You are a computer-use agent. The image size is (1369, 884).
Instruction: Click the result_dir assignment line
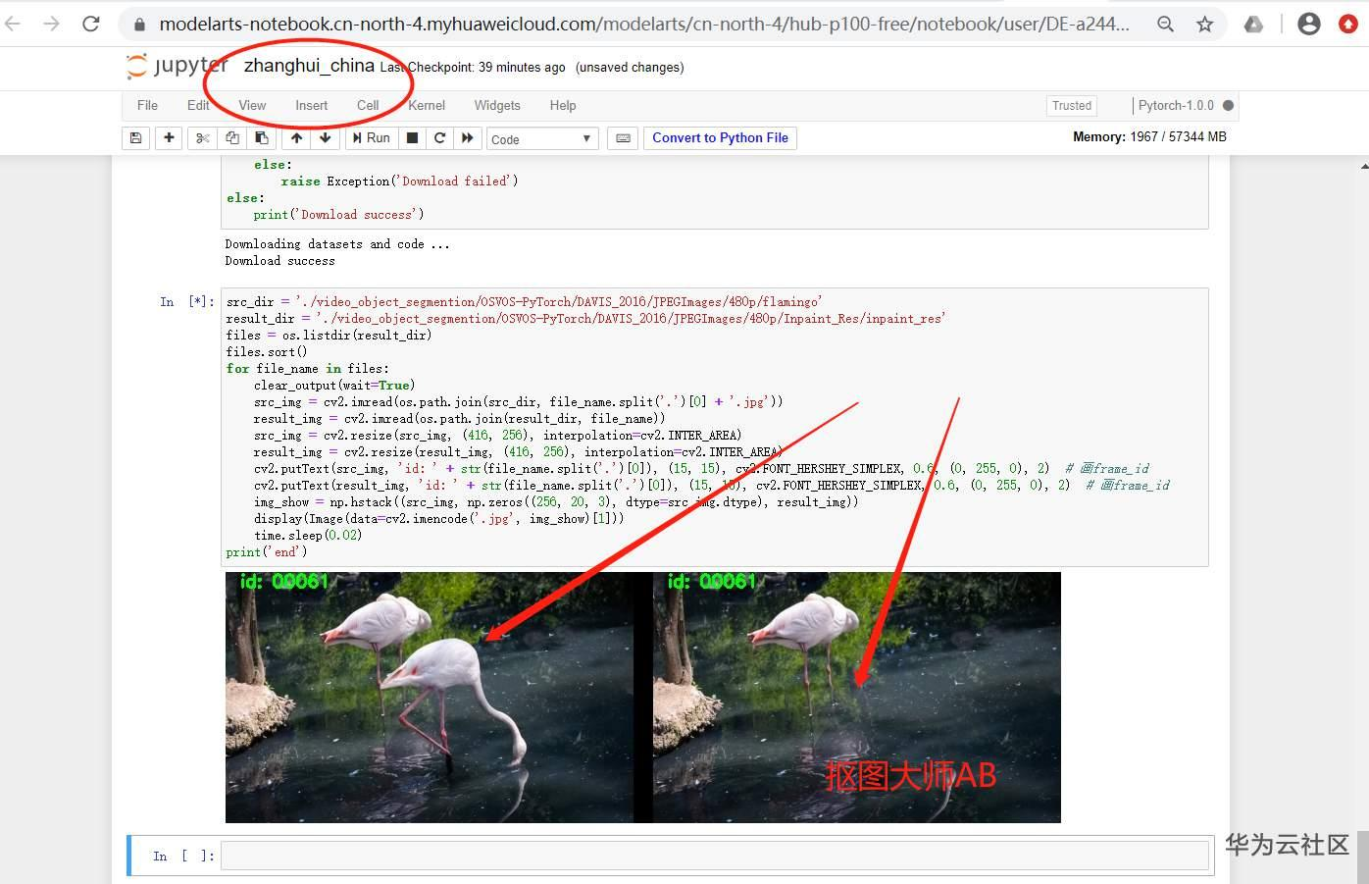tap(585, 319)
